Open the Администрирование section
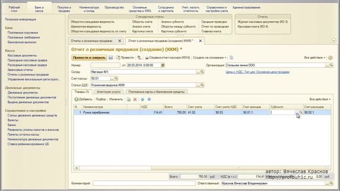This screenshot has height=191, width=340. [246, 7]
